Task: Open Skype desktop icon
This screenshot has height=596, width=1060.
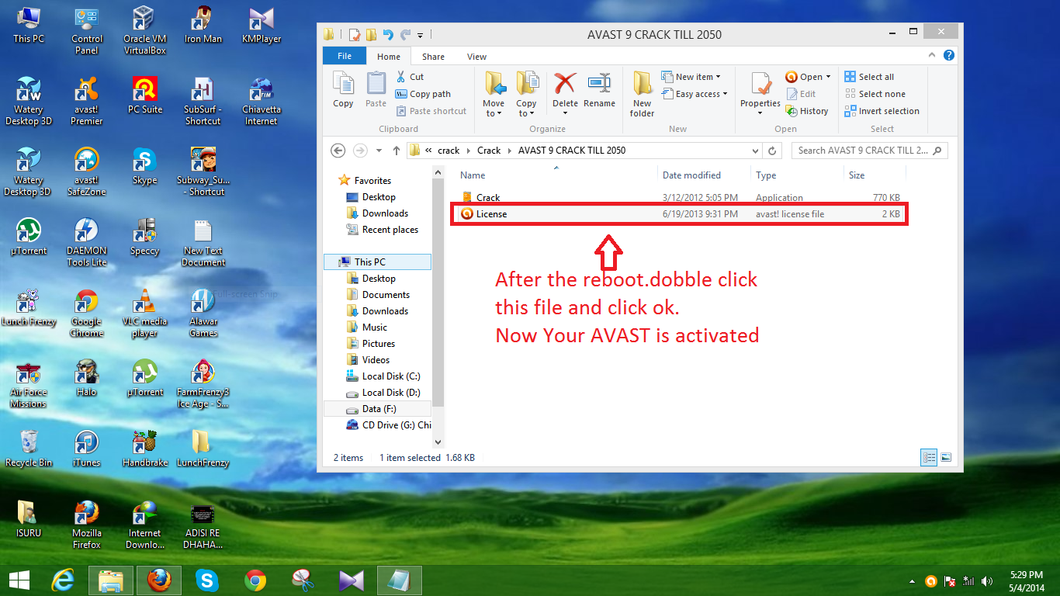Action: pos(145,166)
